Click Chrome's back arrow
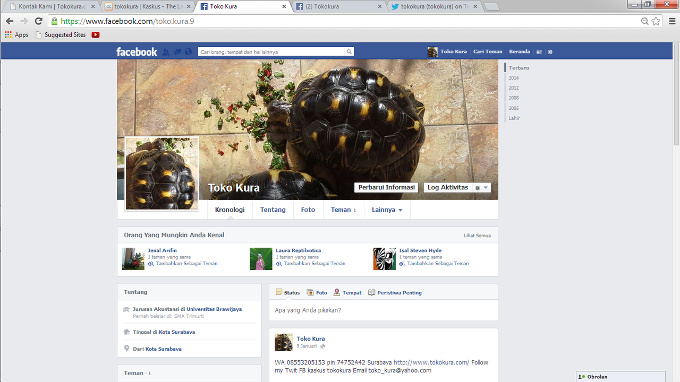This screenshot has height=382, width=680. tap(10, 21)
